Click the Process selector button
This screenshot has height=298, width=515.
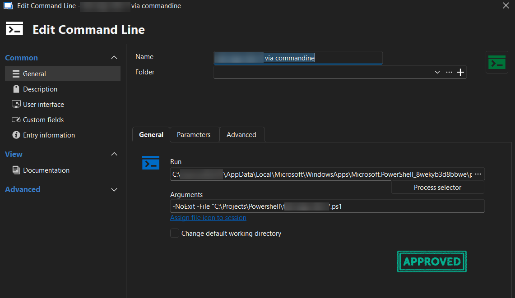[x=437, y=188]
